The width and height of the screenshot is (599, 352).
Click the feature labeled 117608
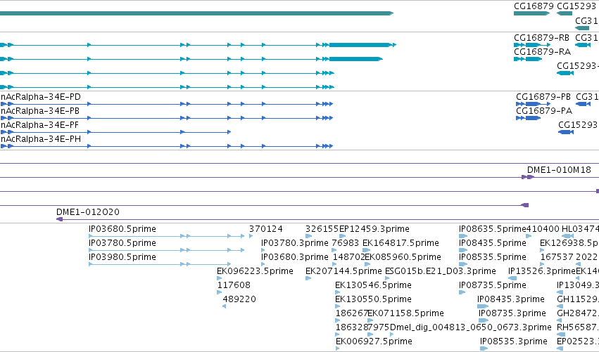point(220,292)
